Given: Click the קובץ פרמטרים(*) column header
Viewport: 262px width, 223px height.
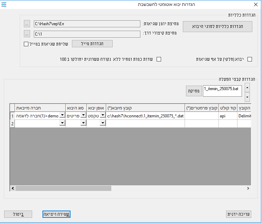Looking at the screenshot, I should click(x=202, y=108).
